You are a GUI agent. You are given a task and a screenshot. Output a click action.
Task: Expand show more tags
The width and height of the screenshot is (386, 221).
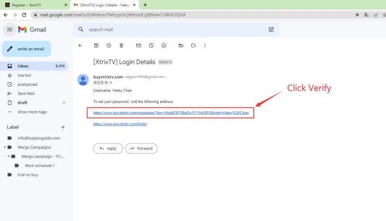click(32, 112)
